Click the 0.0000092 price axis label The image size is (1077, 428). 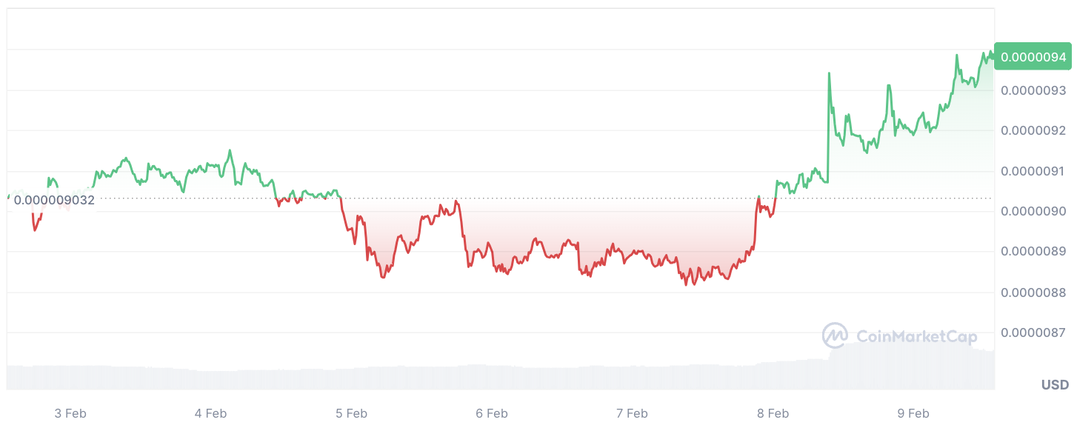pyautogui.click(x=1033, y=130)
